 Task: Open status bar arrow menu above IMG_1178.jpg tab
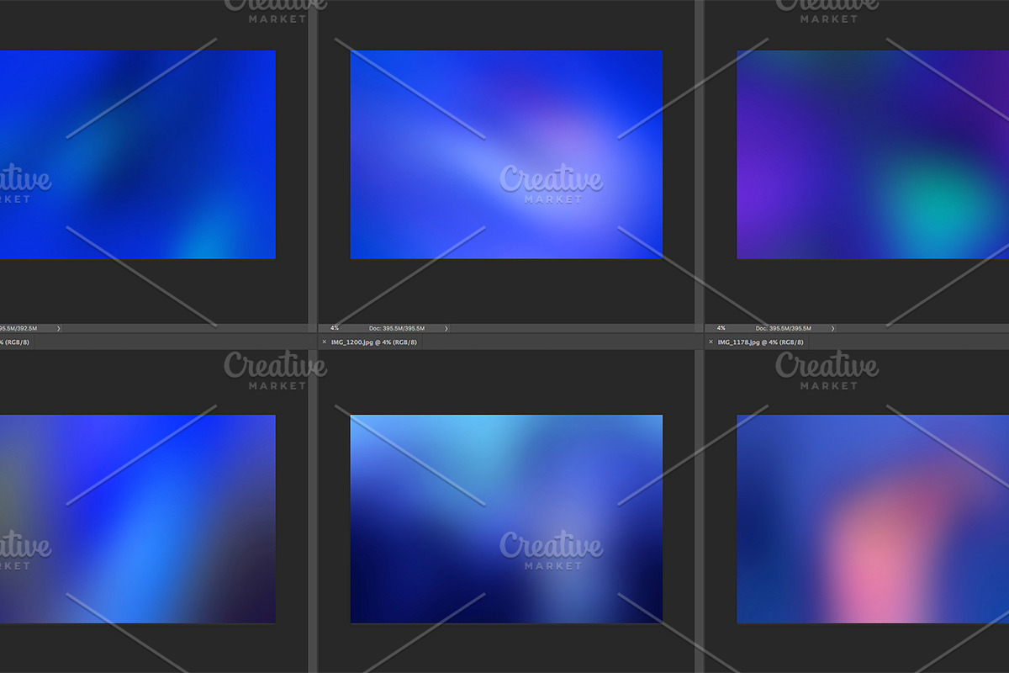(x=832, y=328)
